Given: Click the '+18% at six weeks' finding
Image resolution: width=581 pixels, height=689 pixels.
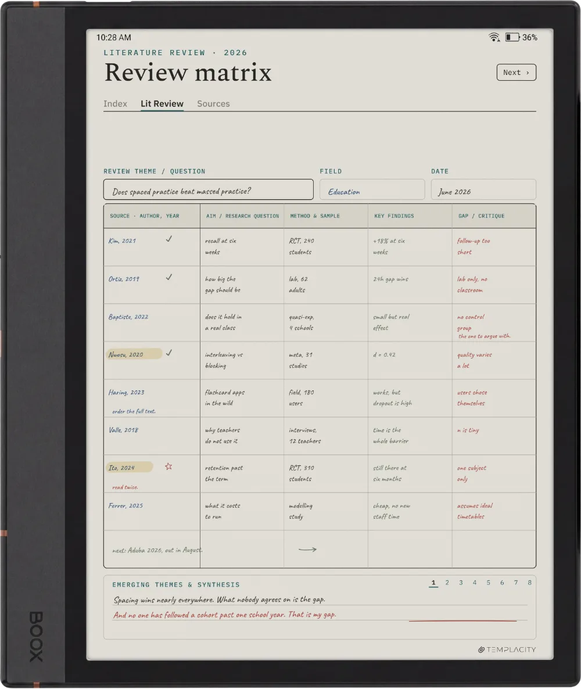Looking at the screenshot, I should tap(389, 246).
